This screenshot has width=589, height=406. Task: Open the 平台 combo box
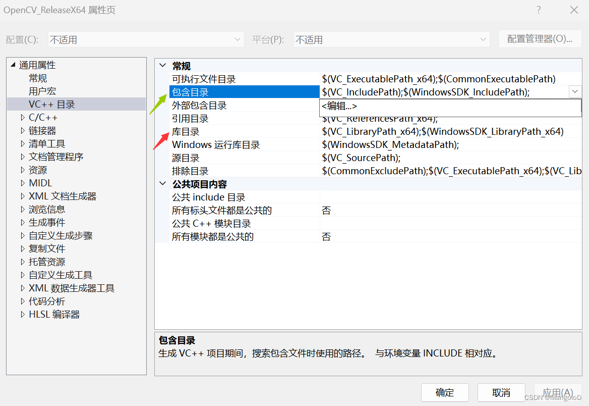pyautogui.click(x=391, y=39)
